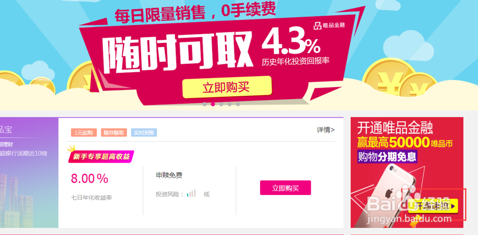Click the investment risk bar indicator
The width and height of the screenshot is (478, 235).
point(191,194)
